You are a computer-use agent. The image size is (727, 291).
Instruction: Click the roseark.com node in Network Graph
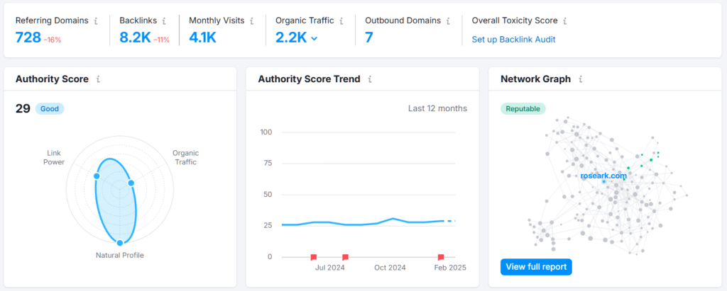tap(603, 182)
